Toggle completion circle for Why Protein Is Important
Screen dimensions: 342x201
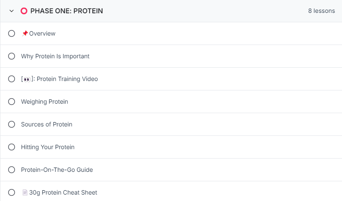pos(12,56)
